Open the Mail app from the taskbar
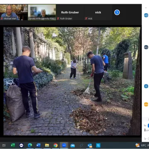 pos(72,145)
